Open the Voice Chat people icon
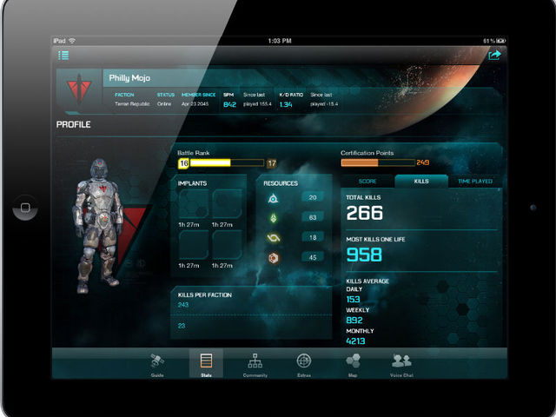The height and width of the screenshot is (417, 556). tap(401, 361)
